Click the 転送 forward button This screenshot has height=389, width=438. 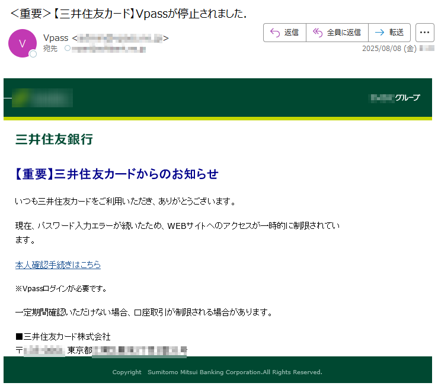389,33
